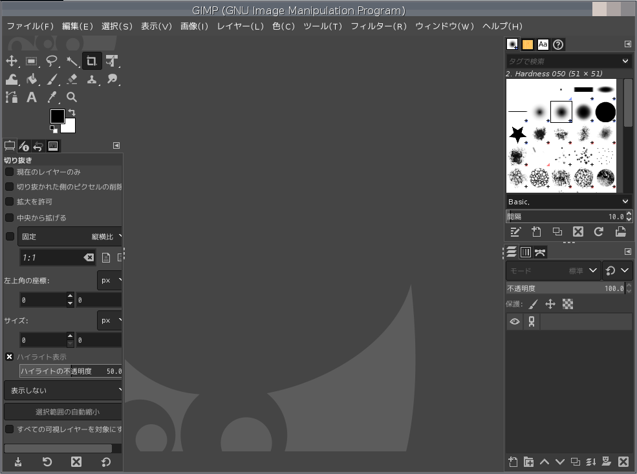Open the ヘルプ(H) menu
Image resolution: width=637 pixels, height=474 pixels.
point(502,27)
